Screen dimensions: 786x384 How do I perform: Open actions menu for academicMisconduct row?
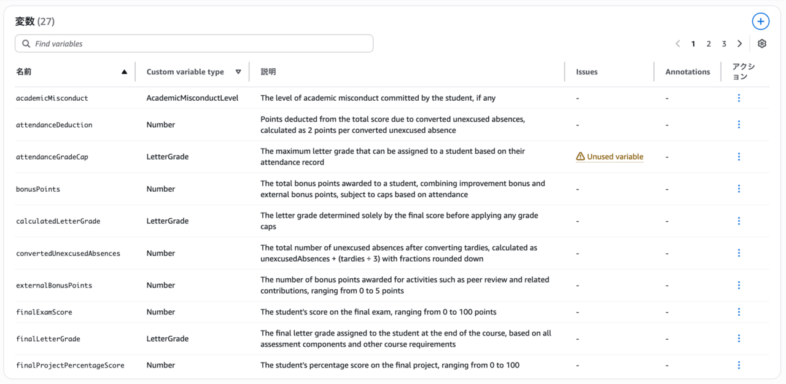click(x=739, y=98)
